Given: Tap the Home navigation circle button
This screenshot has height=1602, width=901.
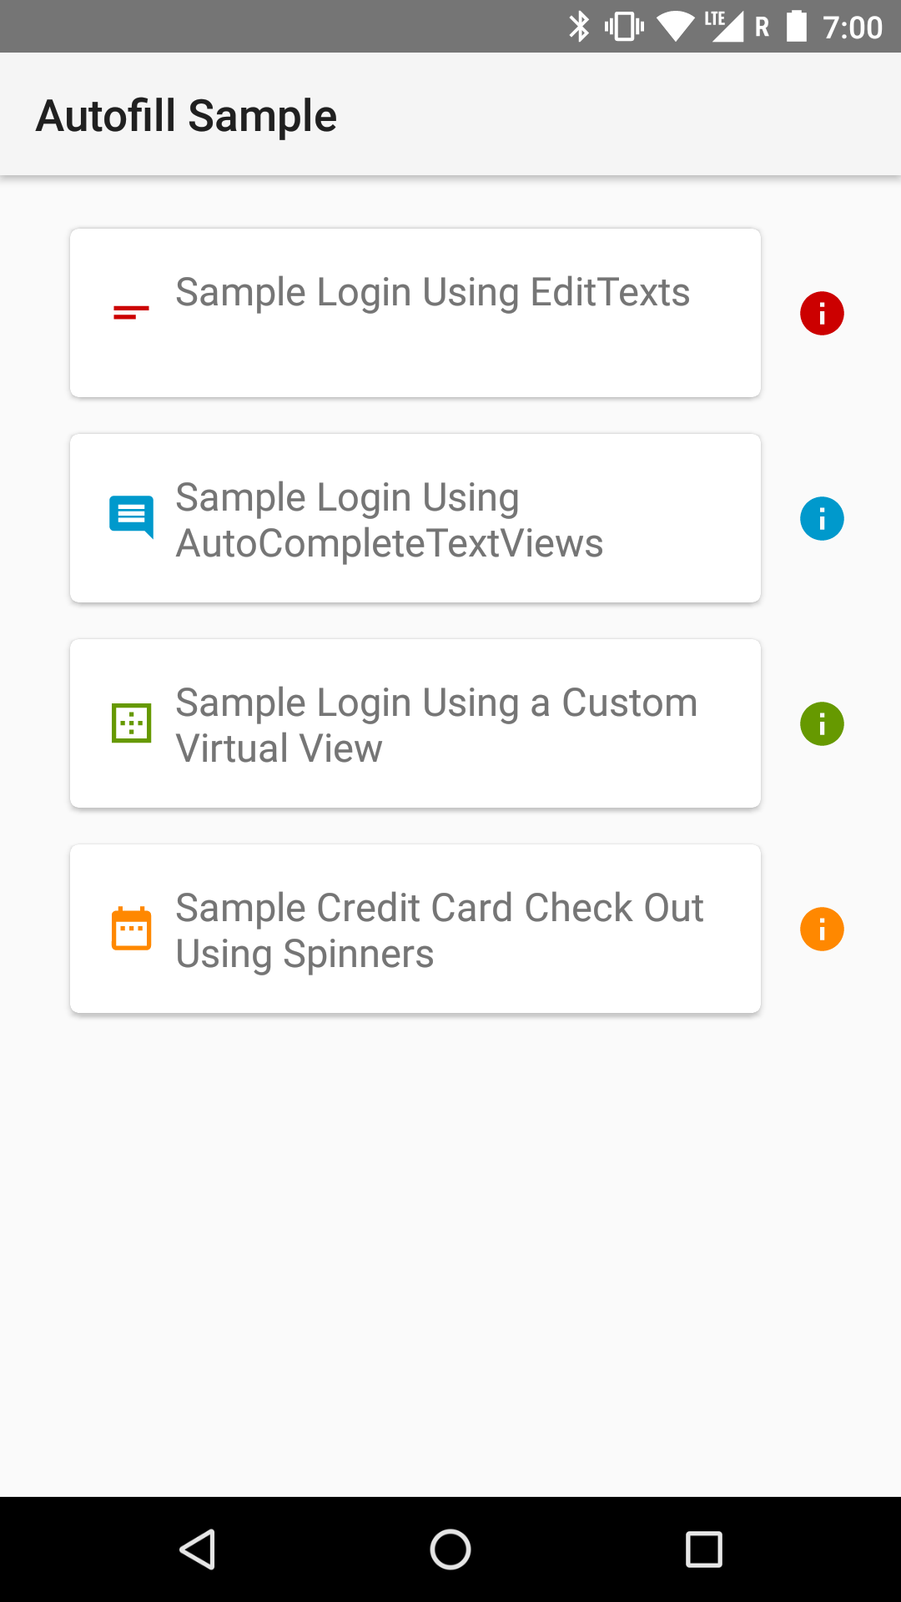Looking at the screenshot, I should [x=450, y=1550].
